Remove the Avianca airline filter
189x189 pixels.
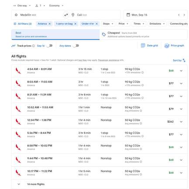coord(50,24)
